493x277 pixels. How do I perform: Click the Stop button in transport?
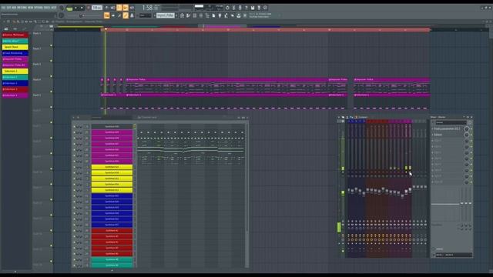82,8
